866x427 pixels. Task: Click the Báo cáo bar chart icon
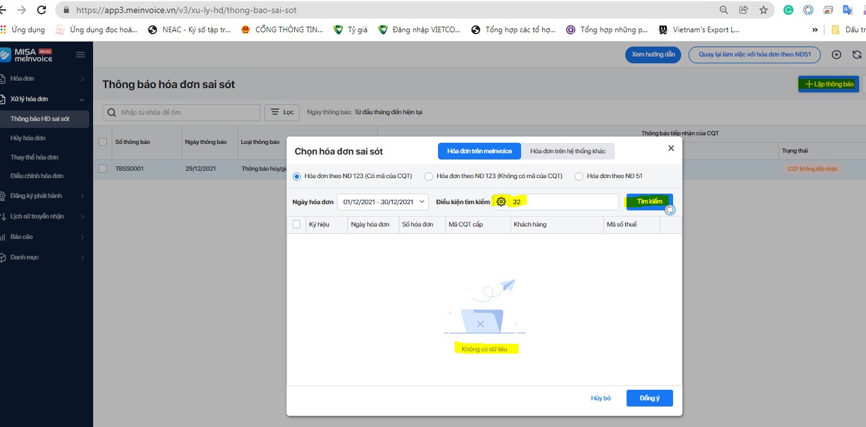(3, 236)
